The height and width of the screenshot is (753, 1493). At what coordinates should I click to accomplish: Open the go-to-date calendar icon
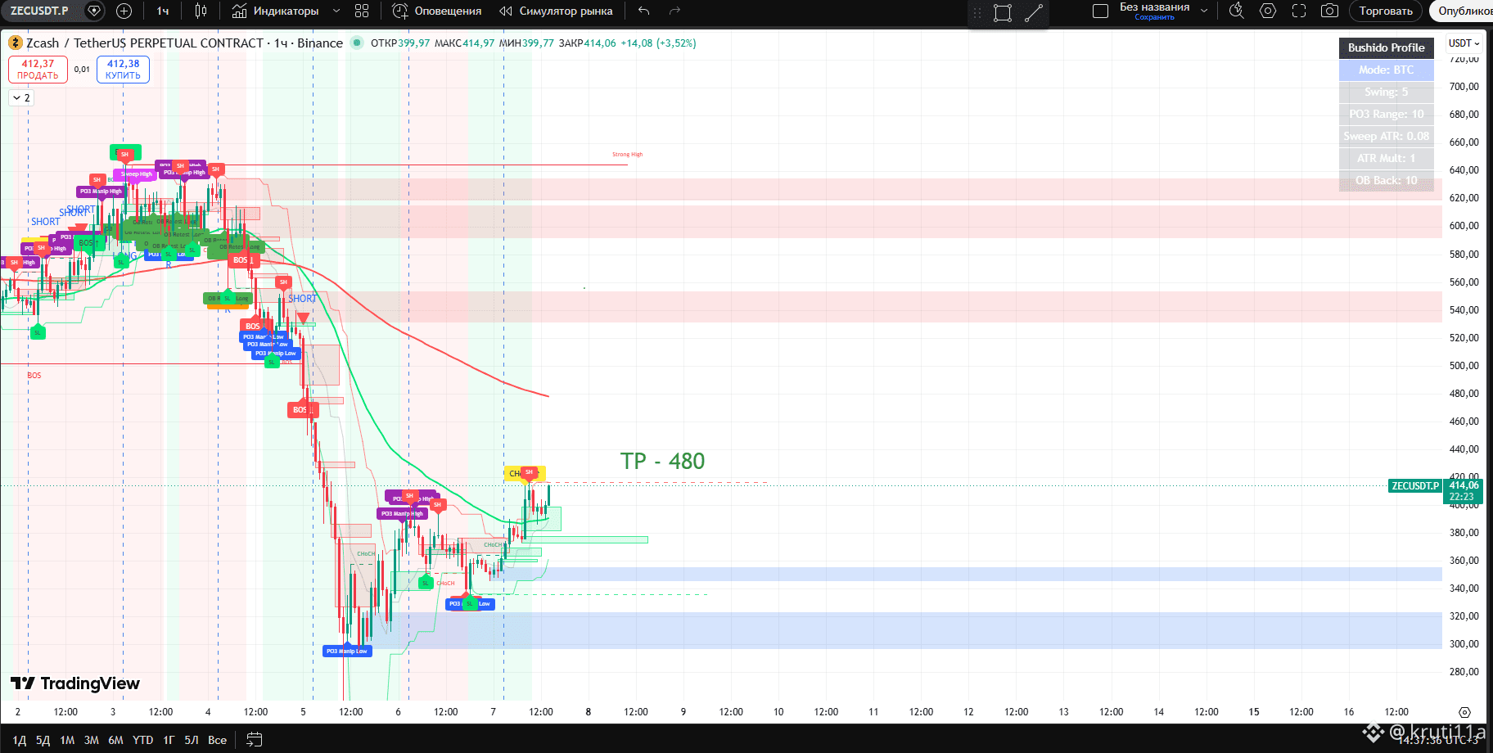[255, 740]
